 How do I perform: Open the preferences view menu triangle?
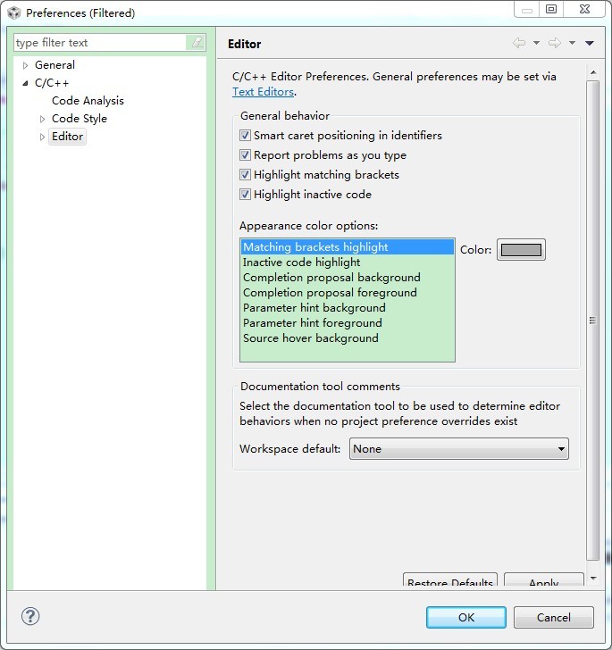click(589, 43)
